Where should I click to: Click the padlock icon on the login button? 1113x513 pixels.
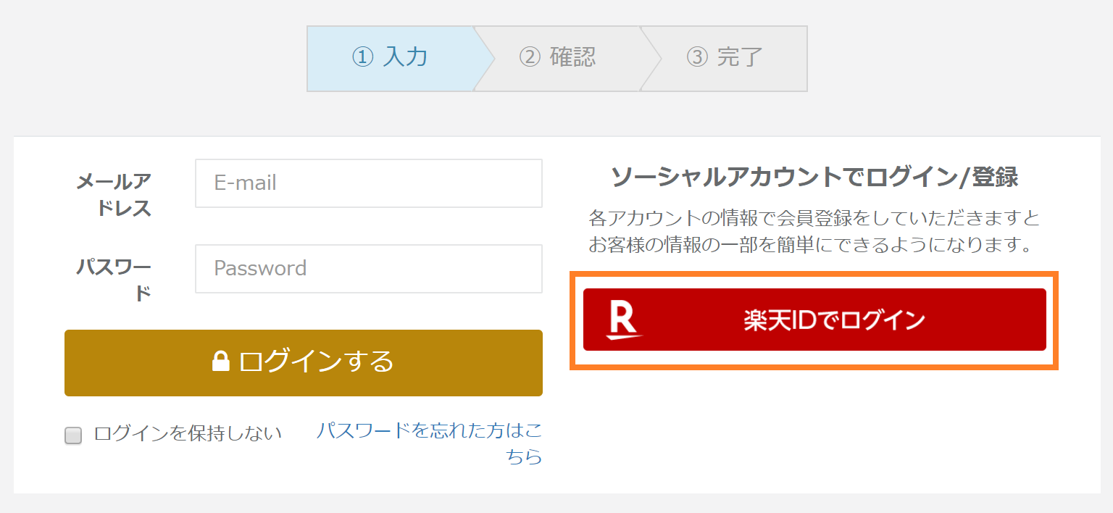point(221,361)
